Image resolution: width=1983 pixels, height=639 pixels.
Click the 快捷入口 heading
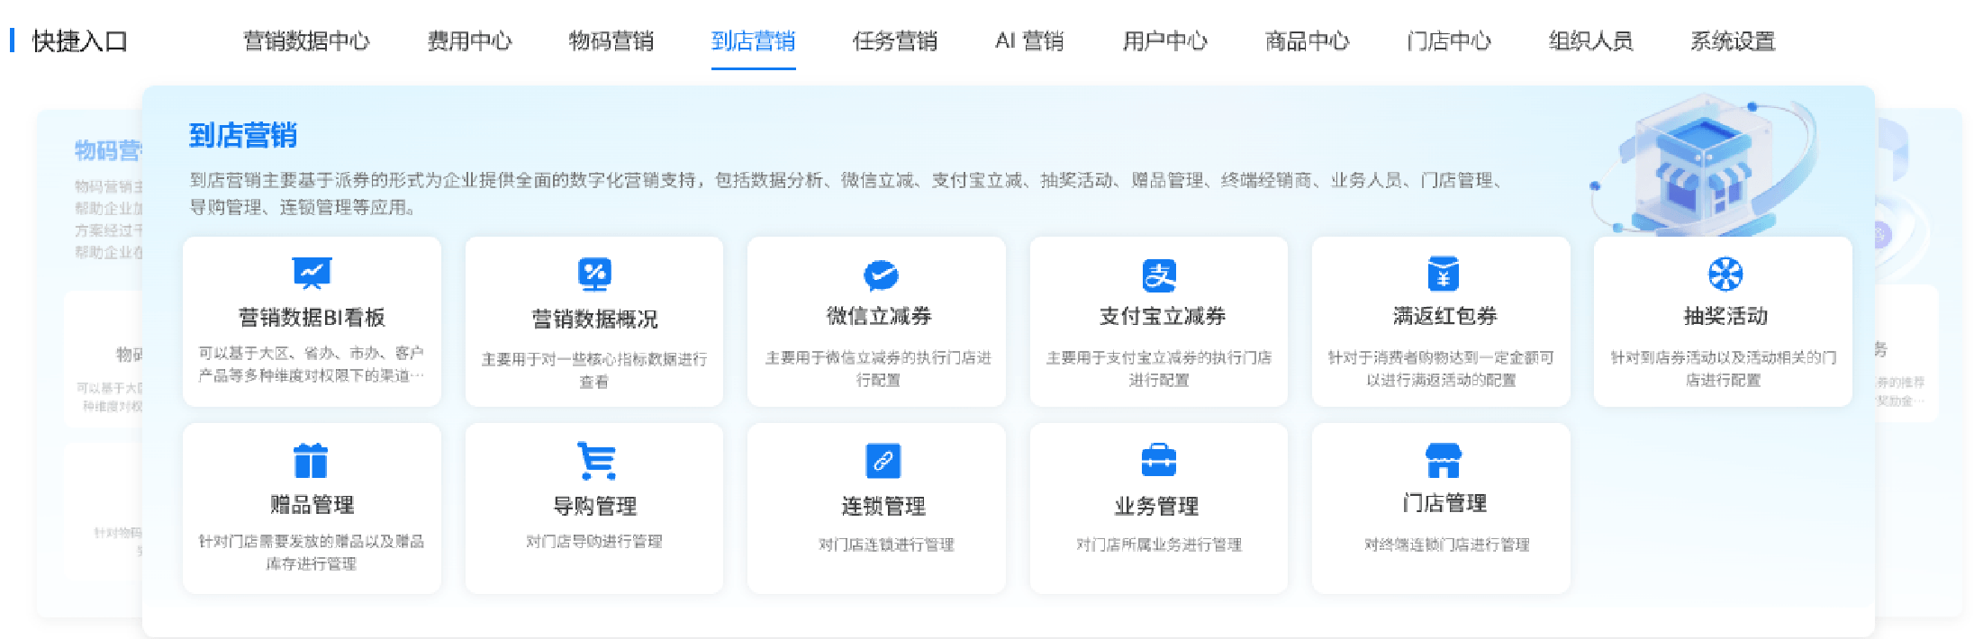pyautogui.click(x=79, y=41)
